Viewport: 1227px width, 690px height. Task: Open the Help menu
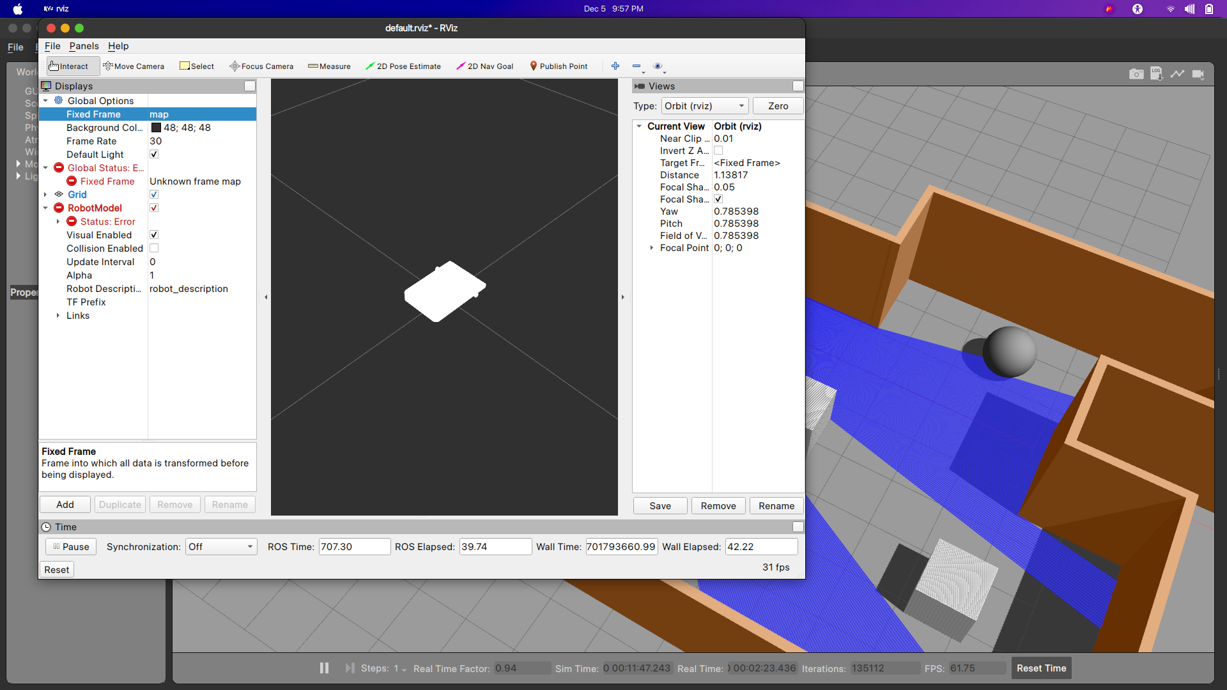click(118, 46)
